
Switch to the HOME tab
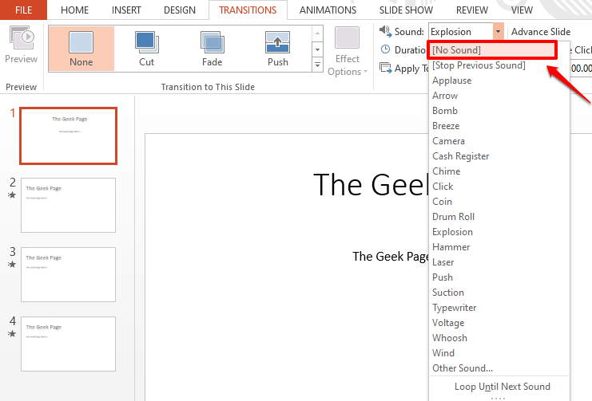pyautogui.click(x=75, y=10)
